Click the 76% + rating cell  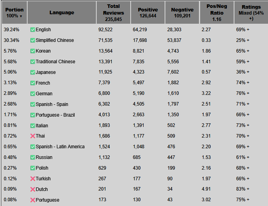tap(243, 93)
